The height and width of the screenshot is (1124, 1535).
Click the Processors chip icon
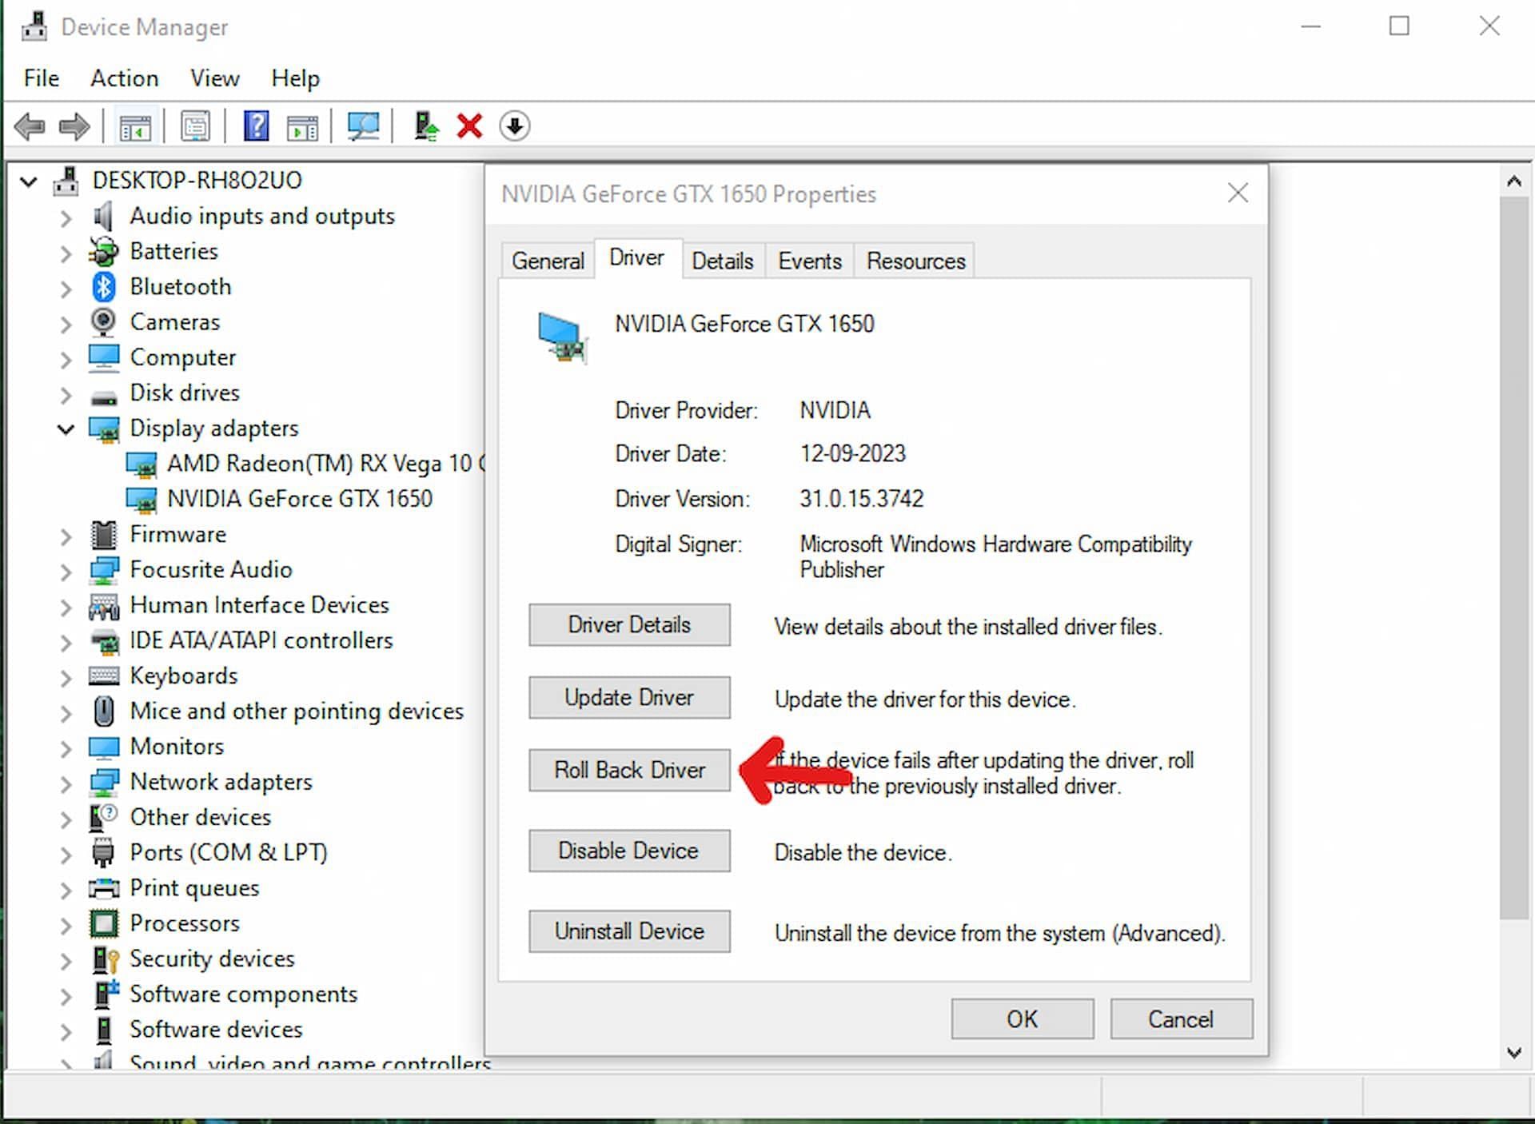coord(104,923)
